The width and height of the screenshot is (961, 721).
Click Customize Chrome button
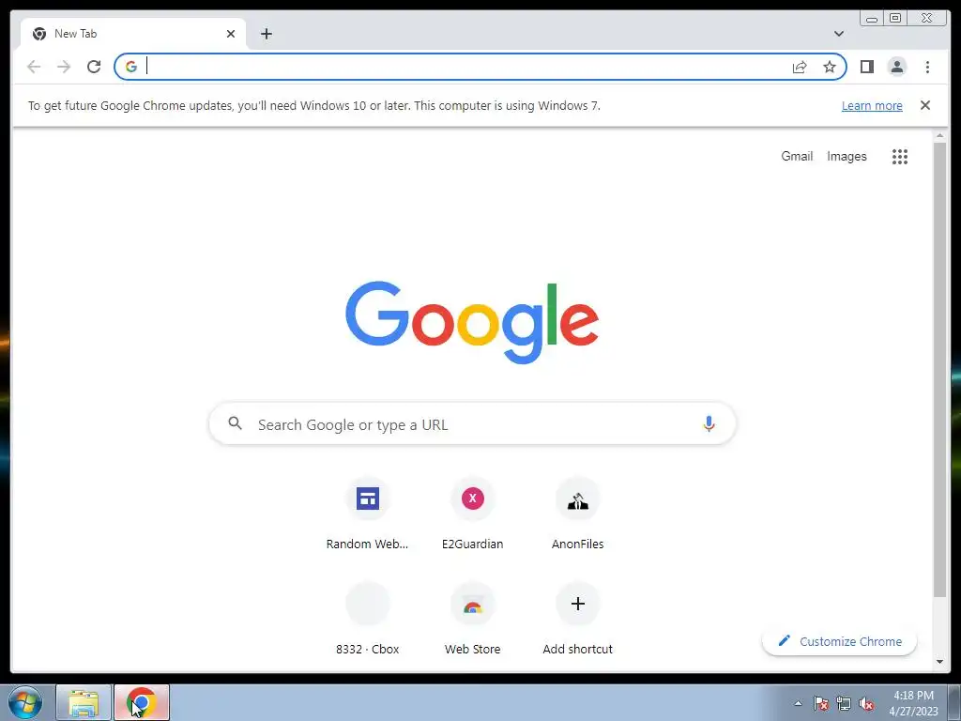click(x=840, y=641)
